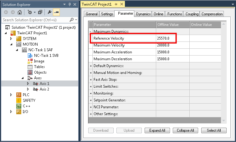Pin the TwinCAT Project1 document tab

116,4
